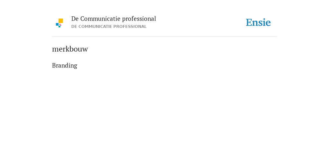Screen dimensions: 329x164
Task: Click the word 'DE' in the grey subtitle
Action: point(74,27)
